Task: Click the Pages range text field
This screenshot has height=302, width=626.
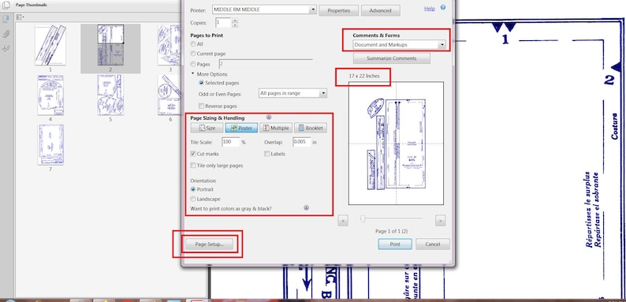Action: 266,64
